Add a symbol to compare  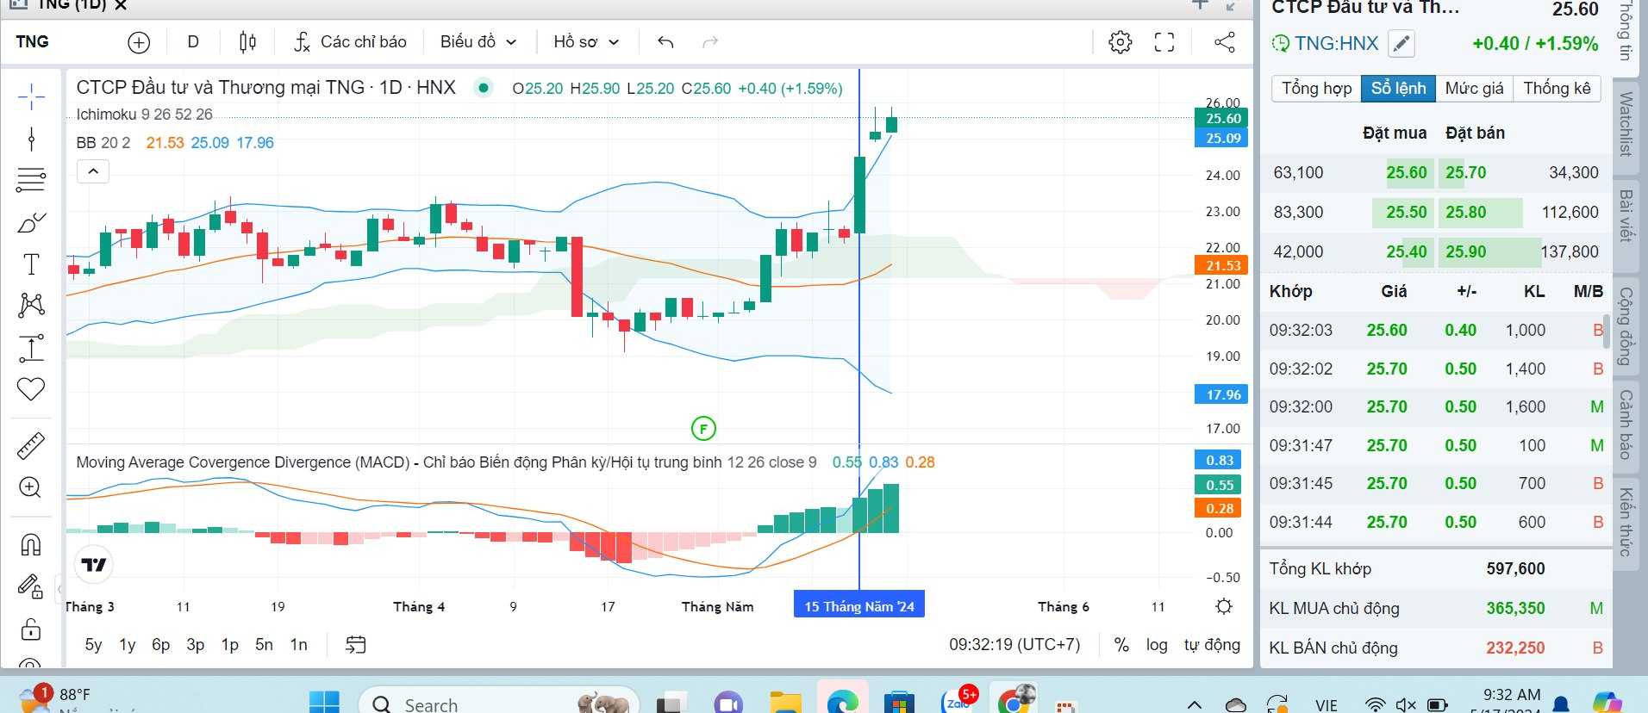point(139,42)
